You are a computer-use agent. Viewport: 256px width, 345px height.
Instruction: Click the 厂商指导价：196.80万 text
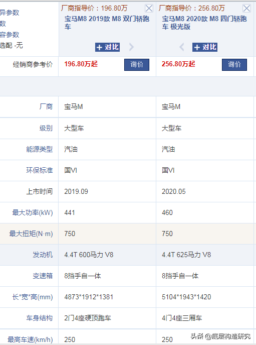[94, 9]
